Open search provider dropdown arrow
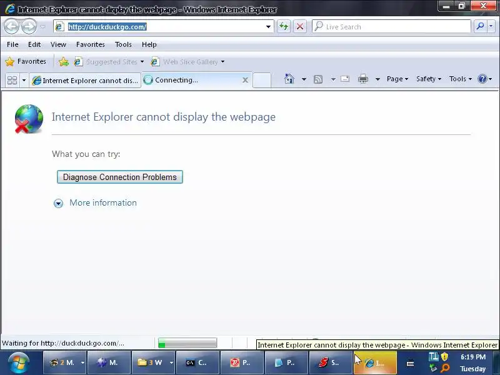This screenshot has width=500, height=375. (491, 26)
